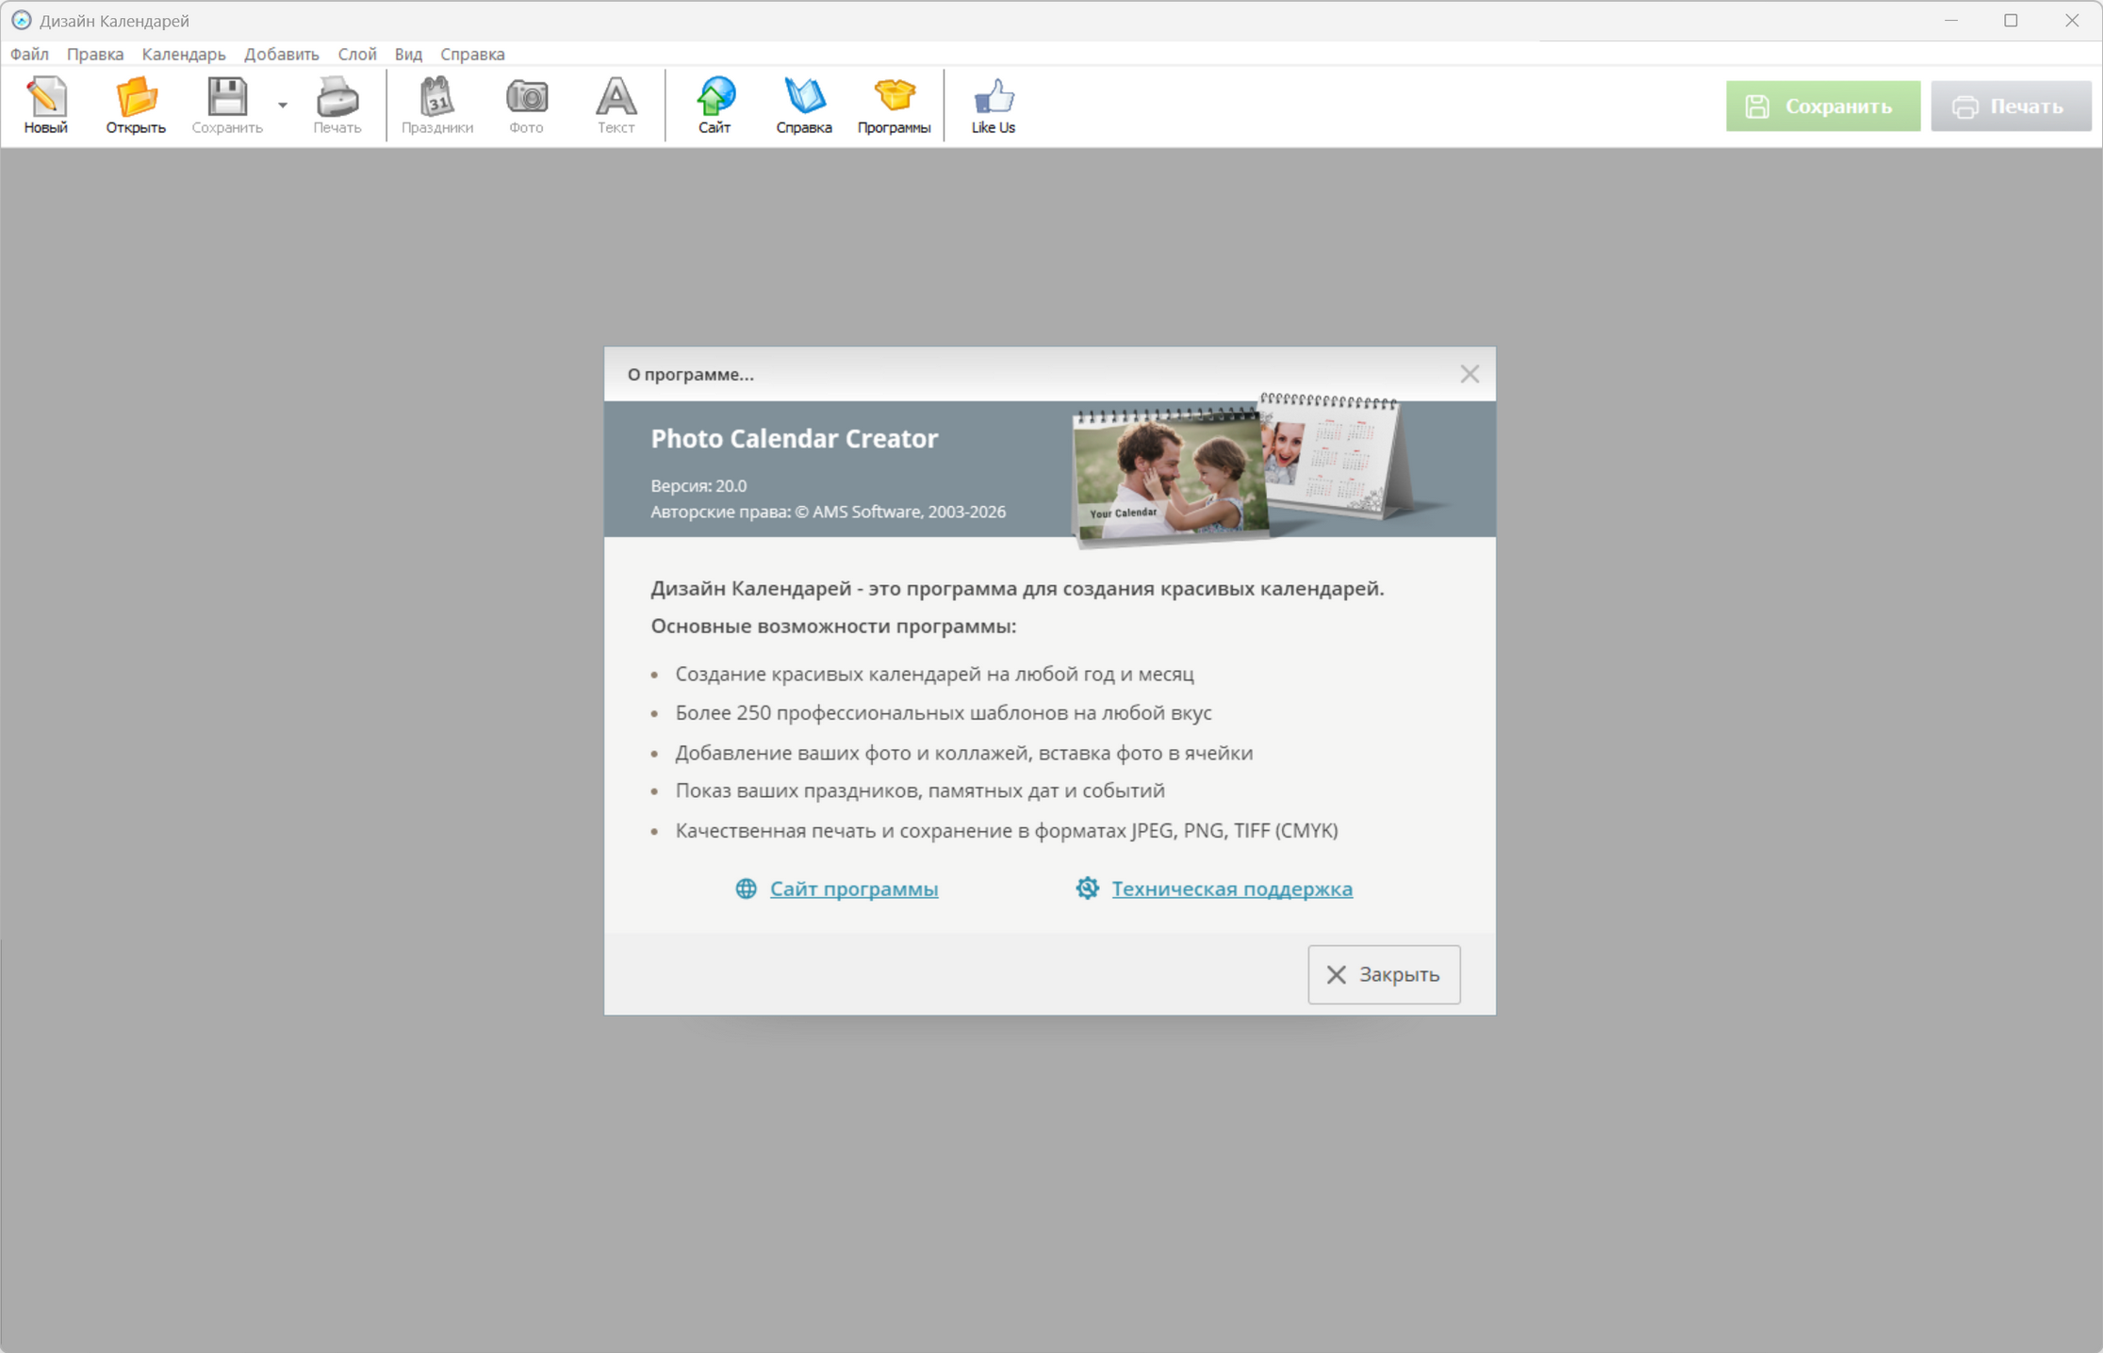Viewport: 2103px width, 1353px height.
Task: Open the Слой menu
Action: [x=357, y=54]
